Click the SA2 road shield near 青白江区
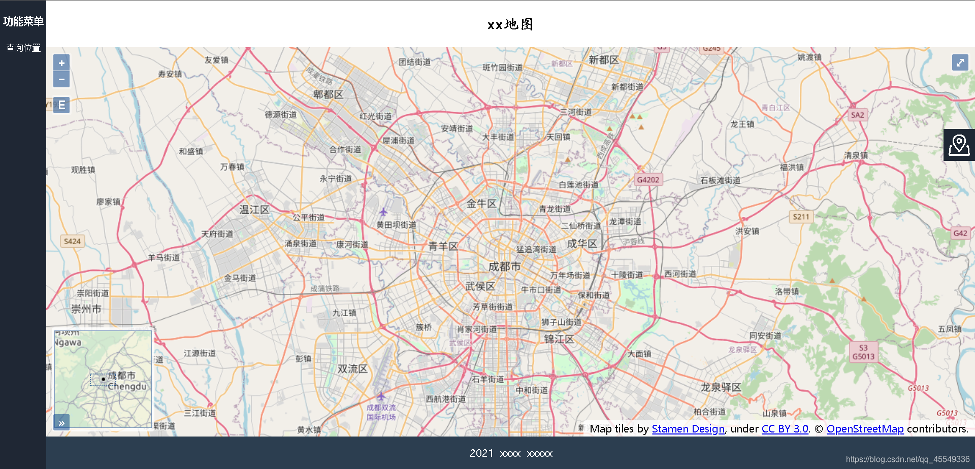The width and height of the screenshot is (975, 469). [x=857, y=115]
